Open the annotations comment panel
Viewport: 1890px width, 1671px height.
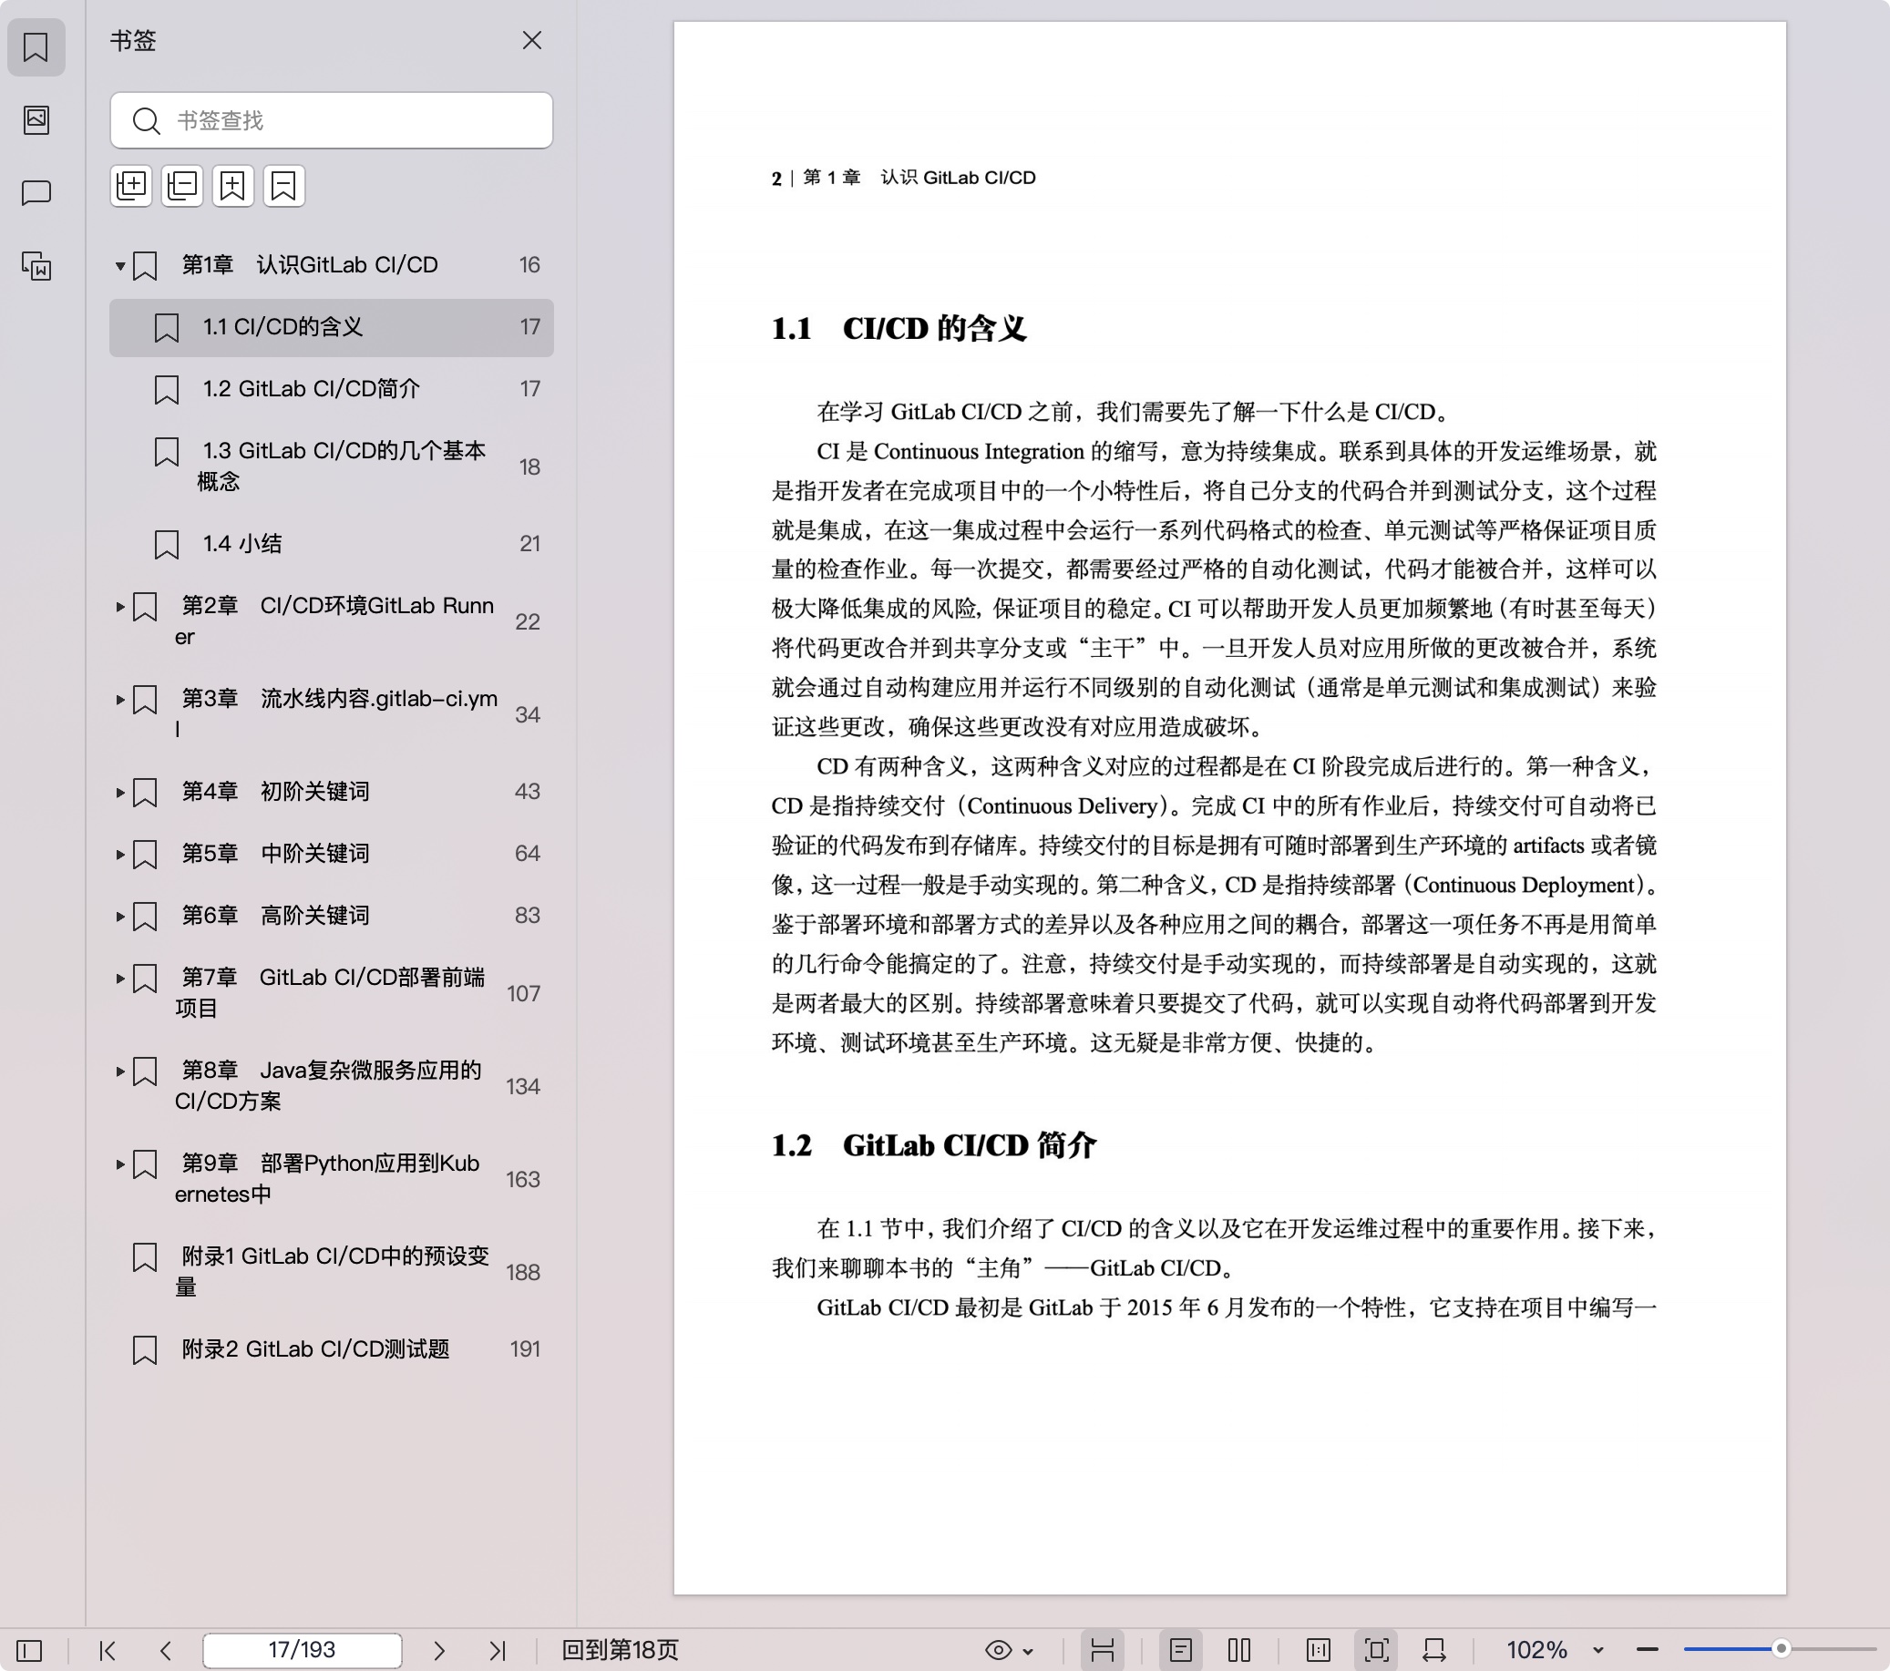click(x=36, y=192)
